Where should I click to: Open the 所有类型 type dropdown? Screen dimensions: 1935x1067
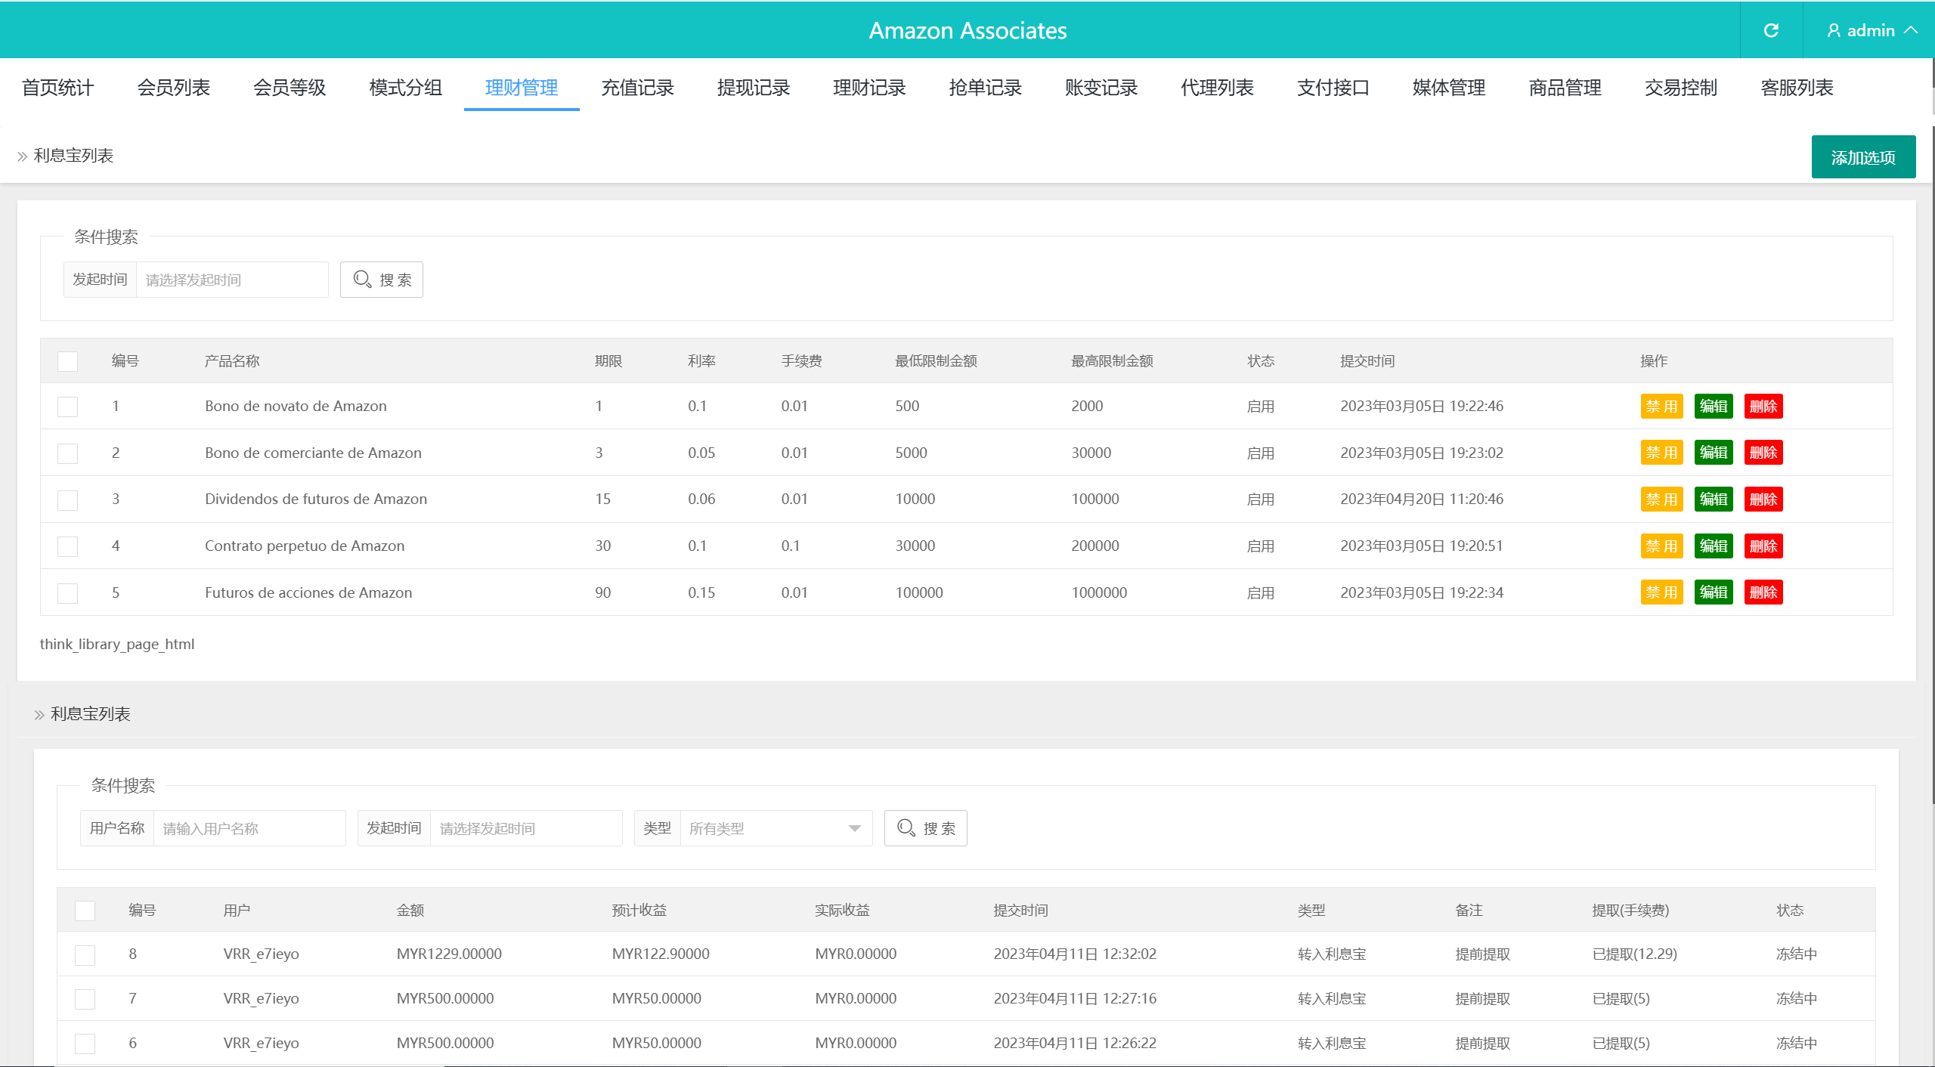[776, 828]
